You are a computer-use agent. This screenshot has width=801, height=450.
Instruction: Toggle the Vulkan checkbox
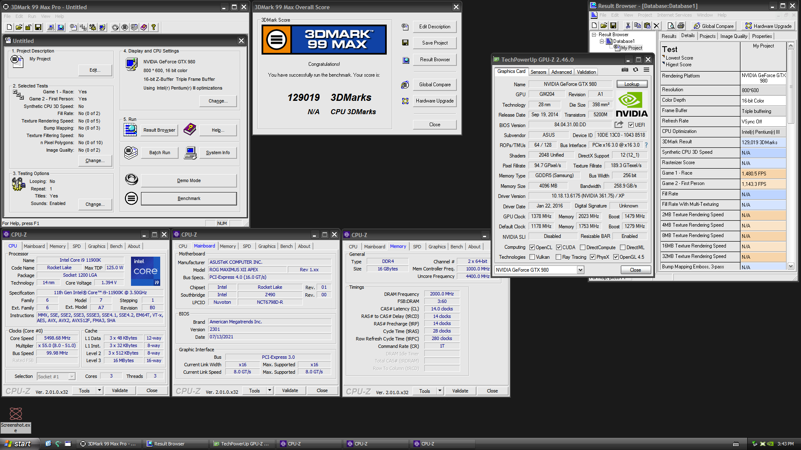point(532,257)
